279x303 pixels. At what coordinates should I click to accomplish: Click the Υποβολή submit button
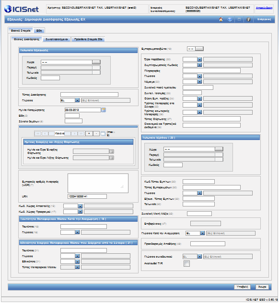(242, 287)
